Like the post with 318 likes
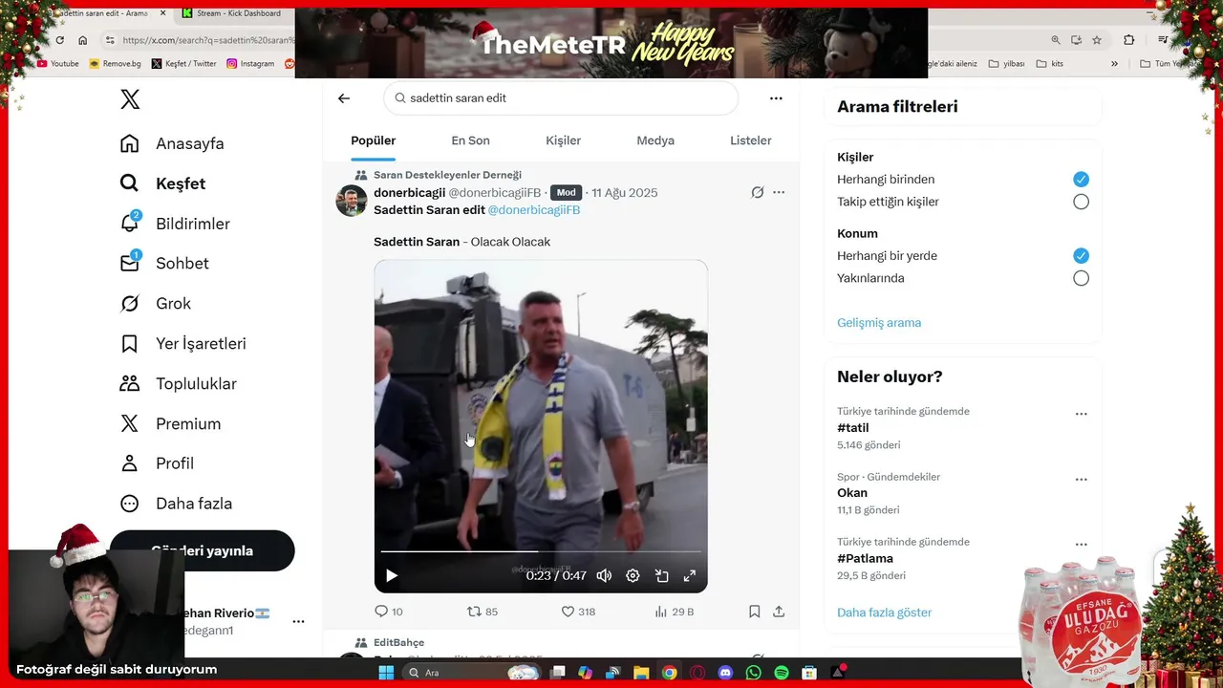The height and width of the screenshot is (688, 1223). [x=578, y=612]
